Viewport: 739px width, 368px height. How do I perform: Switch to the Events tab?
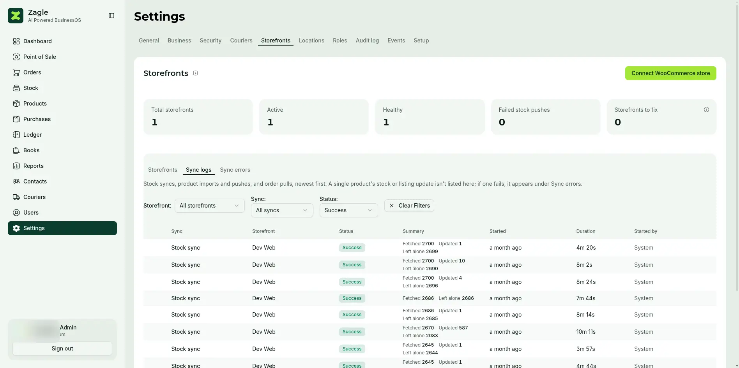(x=396, y=40)
